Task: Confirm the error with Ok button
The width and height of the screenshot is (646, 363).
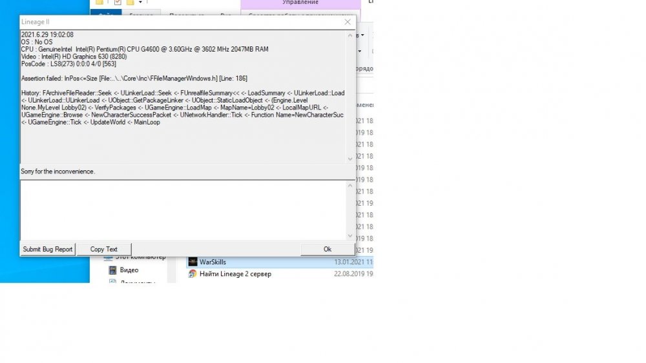Action: click(x=327, y=250)
